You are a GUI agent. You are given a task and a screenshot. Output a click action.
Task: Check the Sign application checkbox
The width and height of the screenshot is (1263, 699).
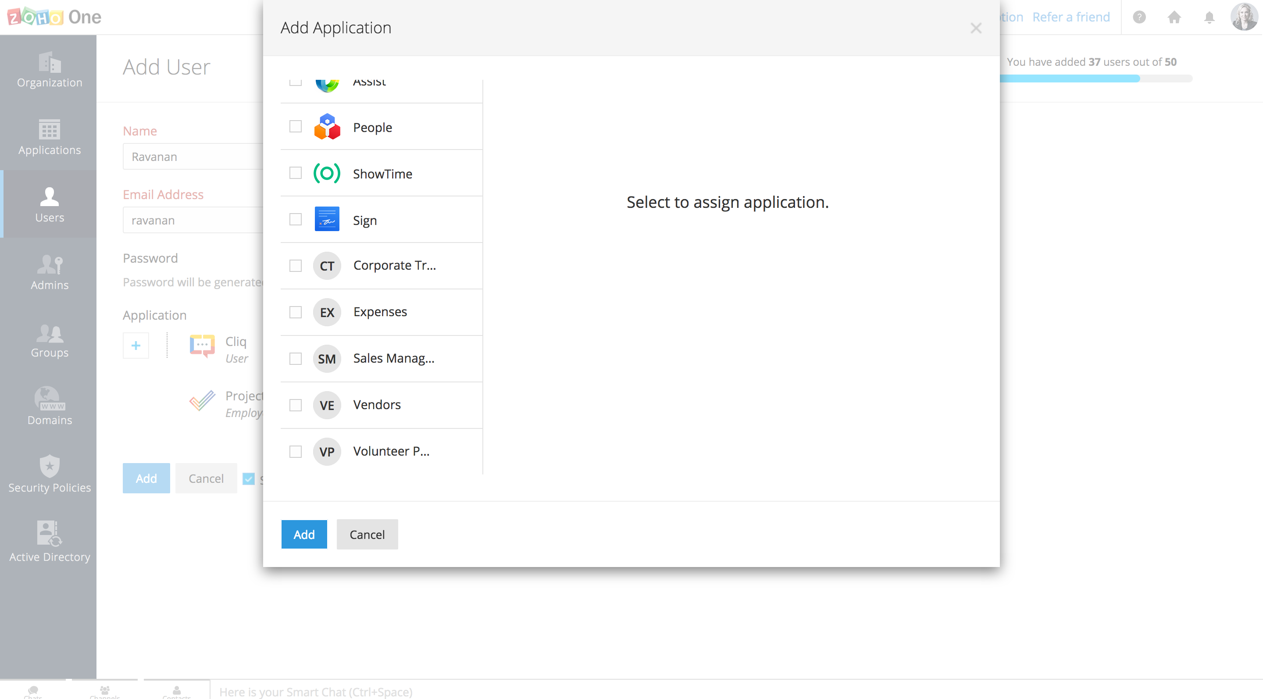[x=295, y=219]
